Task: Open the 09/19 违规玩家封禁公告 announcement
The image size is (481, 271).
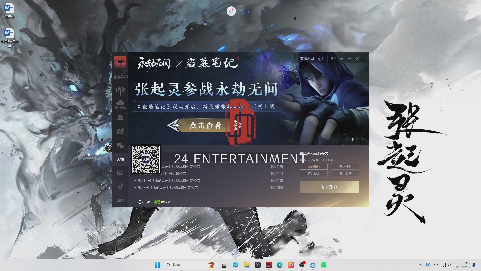Action: 180,167
